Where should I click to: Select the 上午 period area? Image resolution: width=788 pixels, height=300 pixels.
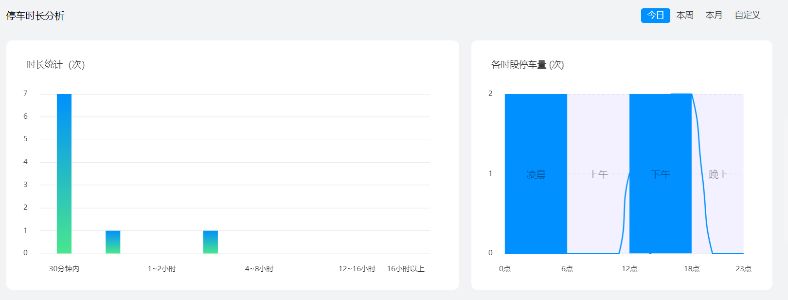(x=598, y=174)
